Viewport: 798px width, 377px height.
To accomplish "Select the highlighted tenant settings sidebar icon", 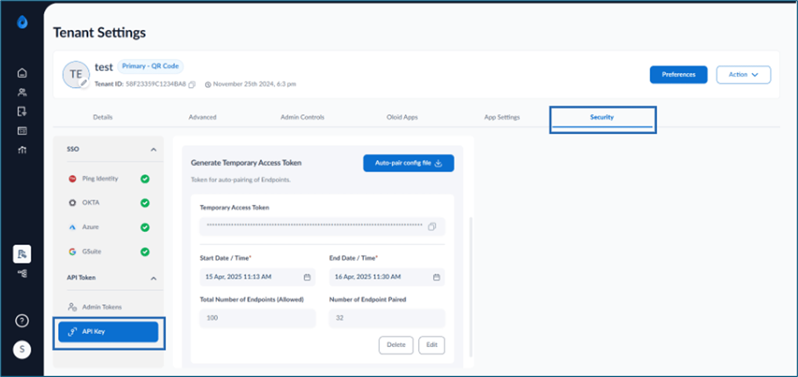I will click(22, 254).
